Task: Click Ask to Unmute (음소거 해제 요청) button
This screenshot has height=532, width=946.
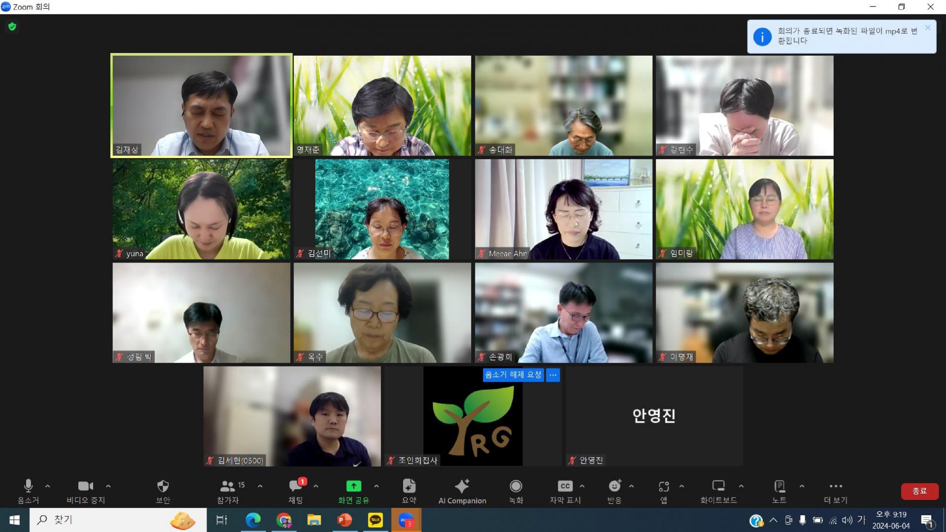Action: 513,375
